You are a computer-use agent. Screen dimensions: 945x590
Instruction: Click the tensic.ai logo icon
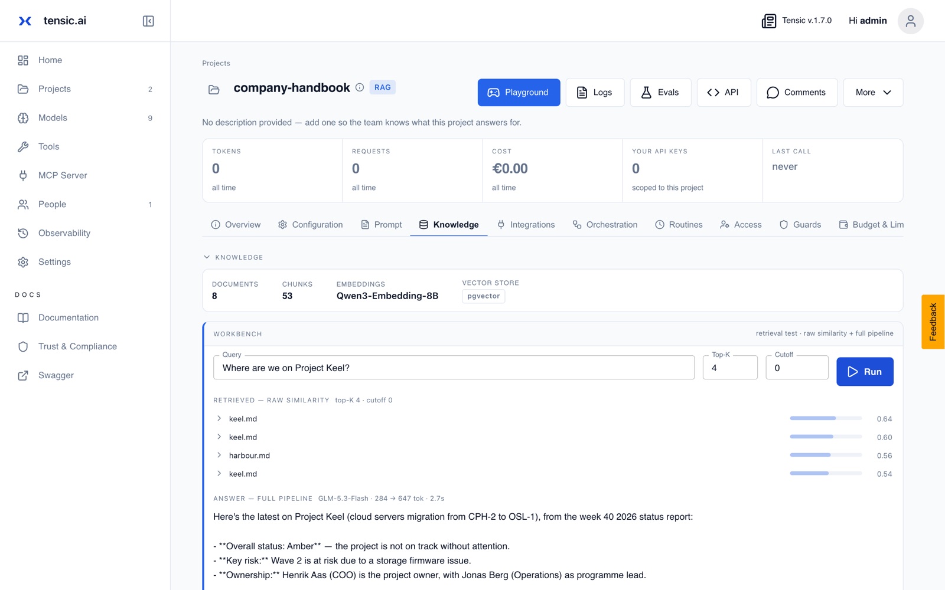(x=25, y=21)
